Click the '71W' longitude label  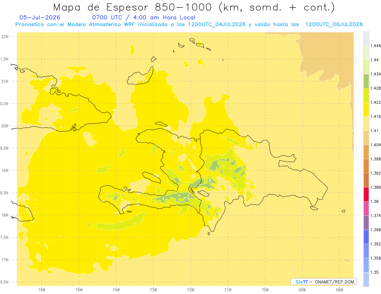(228, 290)
